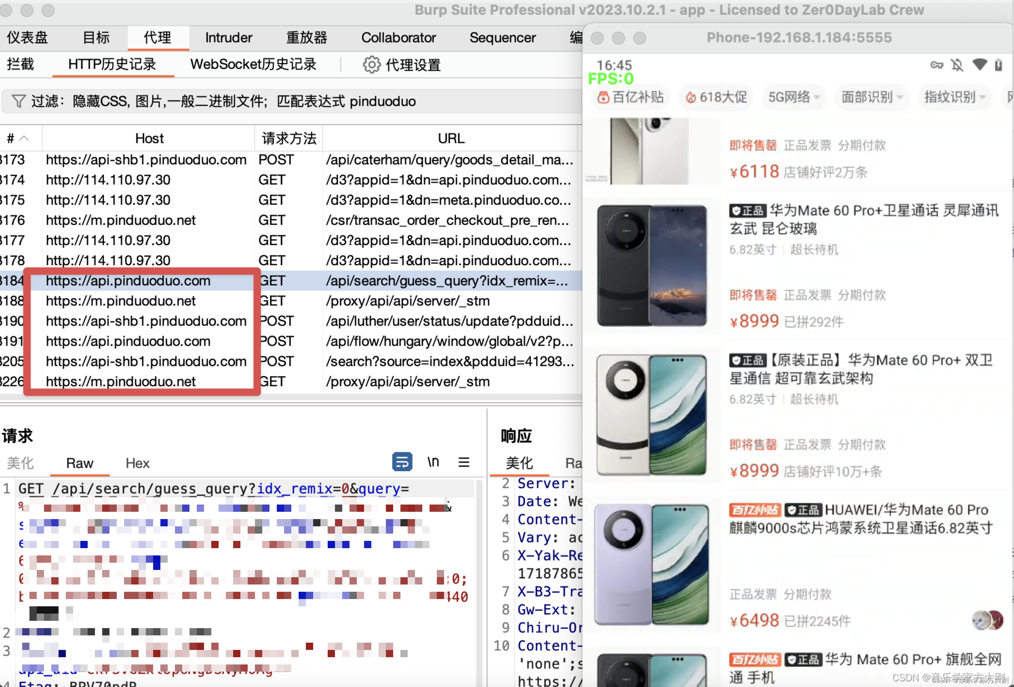Open 代理设置 settings panel
Viewport: 1014px width, 687px height.
point(403,64)
